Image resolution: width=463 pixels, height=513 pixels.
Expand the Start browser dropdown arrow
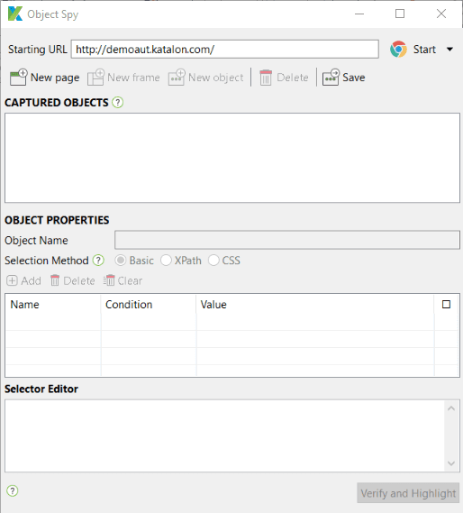[449, 50]
